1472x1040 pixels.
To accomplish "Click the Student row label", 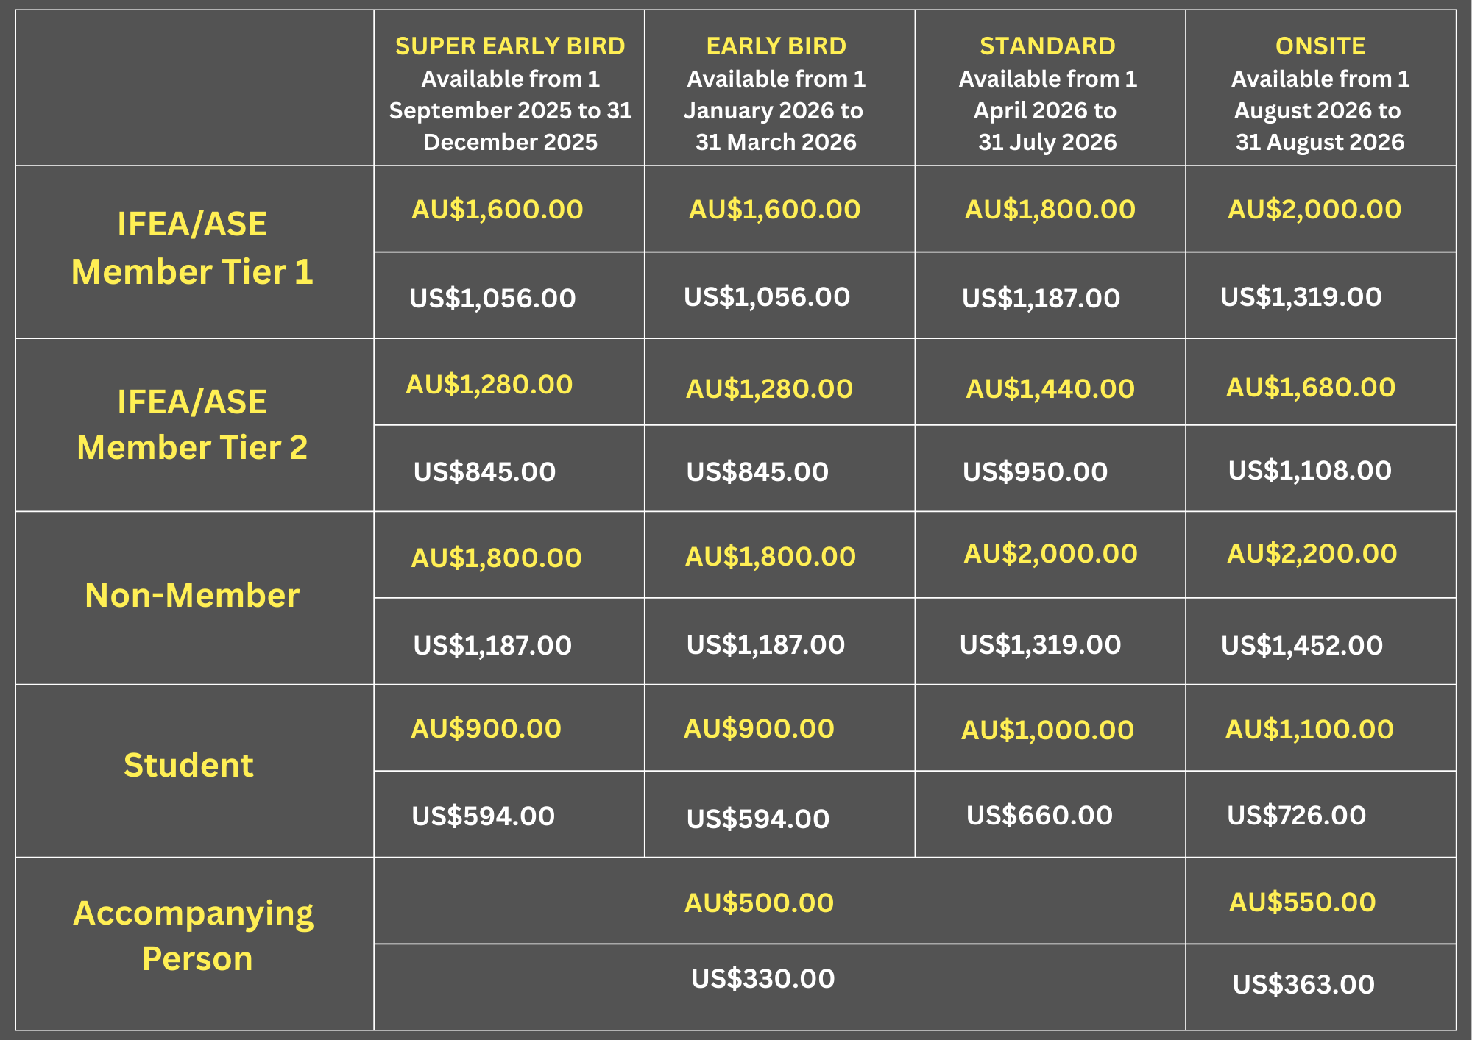I will point(188,766).
